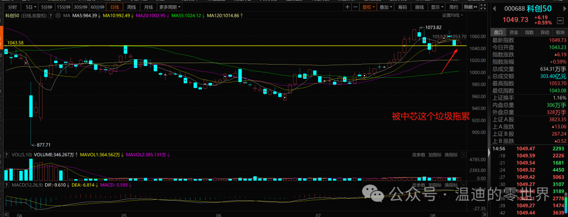Click the 000688 stock code
This screenshot has width=568, height=217.
(x=515, y=10)
